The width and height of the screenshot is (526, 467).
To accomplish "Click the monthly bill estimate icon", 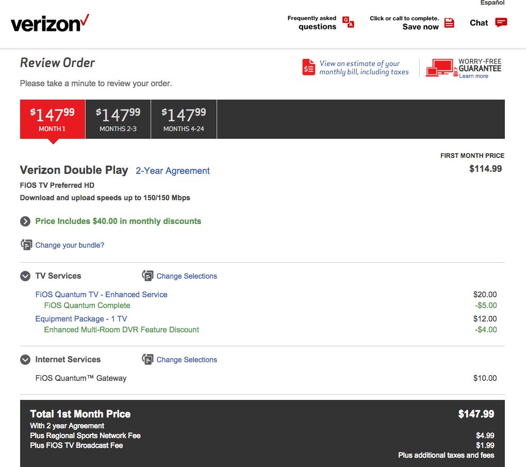I will click(x=308, y=68).
